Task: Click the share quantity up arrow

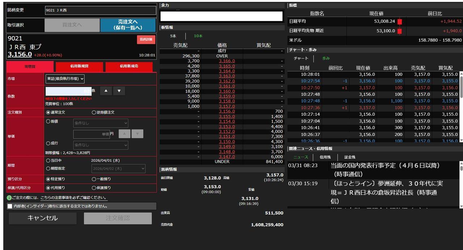Action: coord(106,91)
